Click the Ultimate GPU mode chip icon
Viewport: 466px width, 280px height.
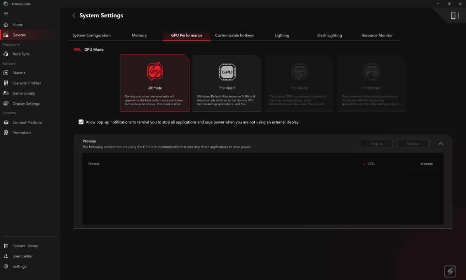[x=155, y=72]
